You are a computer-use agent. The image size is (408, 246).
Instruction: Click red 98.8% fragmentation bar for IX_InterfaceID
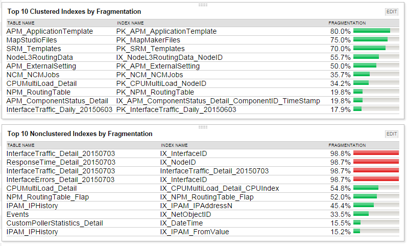point(376,153)
